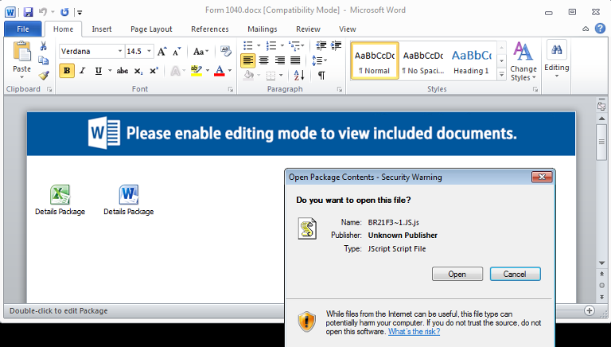611x347 pixels.
Task: Apply the Normal style
Action: point(375,60)
